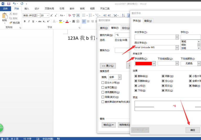This screenshot has height=140, width=201.
Task: Expand the 西文字体 Arial Unicode MS dropdown
Action: click(177, 47)
